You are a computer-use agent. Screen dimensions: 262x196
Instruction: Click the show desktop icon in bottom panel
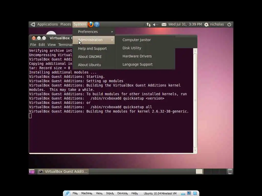pyautogui.click(x=32, y=171)
